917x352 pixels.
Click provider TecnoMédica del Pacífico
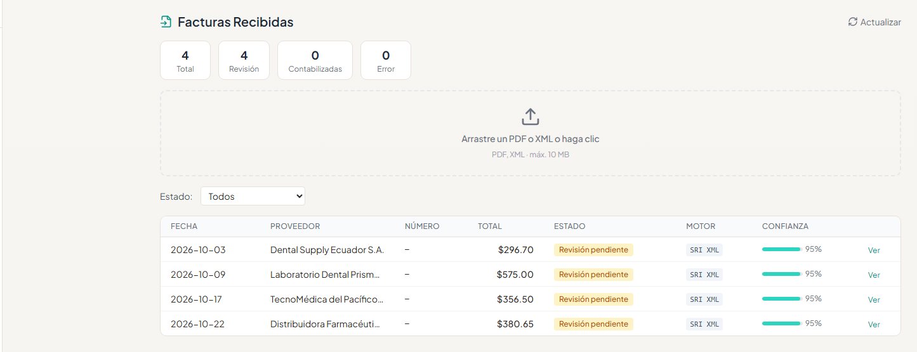pos(327,299)
